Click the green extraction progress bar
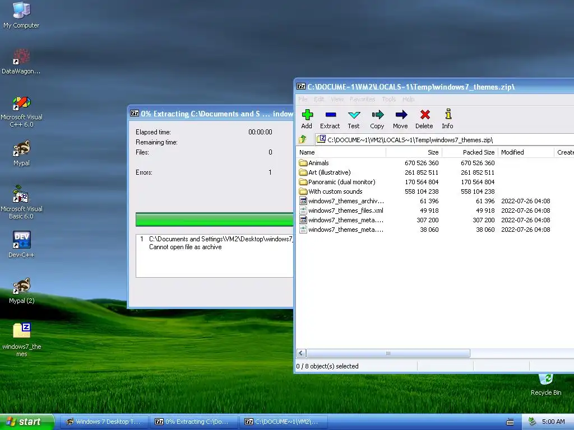Screen dimensions: 574x430 (x=215, y=219)
